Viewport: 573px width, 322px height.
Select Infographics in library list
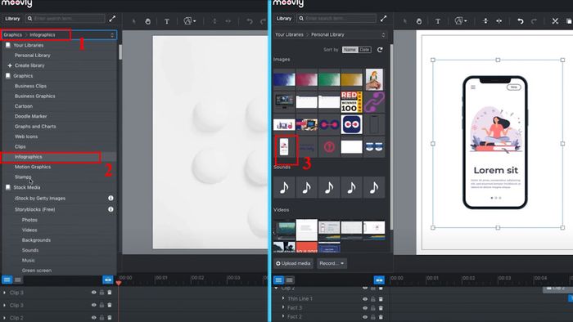tap(29, 157)
